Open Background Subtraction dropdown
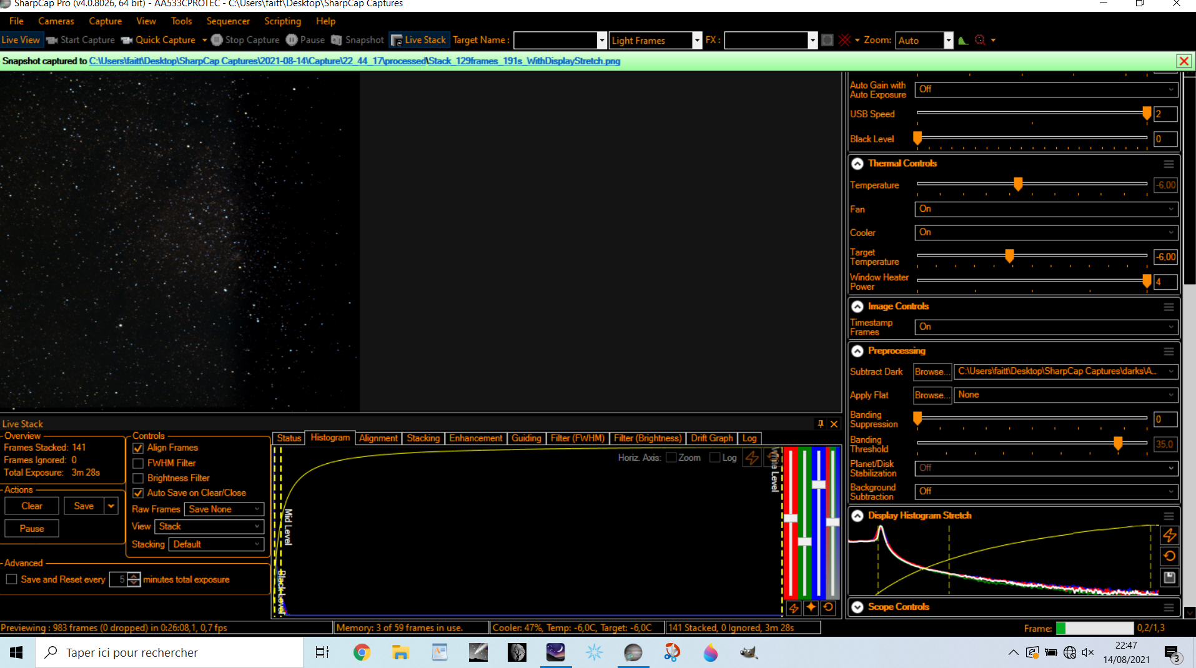 [1046, 491]
